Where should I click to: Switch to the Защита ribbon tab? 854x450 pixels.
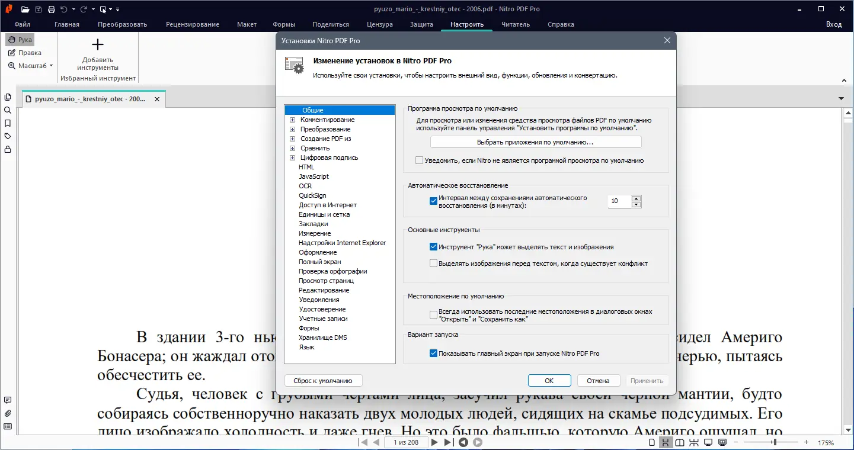pos(421,24)
